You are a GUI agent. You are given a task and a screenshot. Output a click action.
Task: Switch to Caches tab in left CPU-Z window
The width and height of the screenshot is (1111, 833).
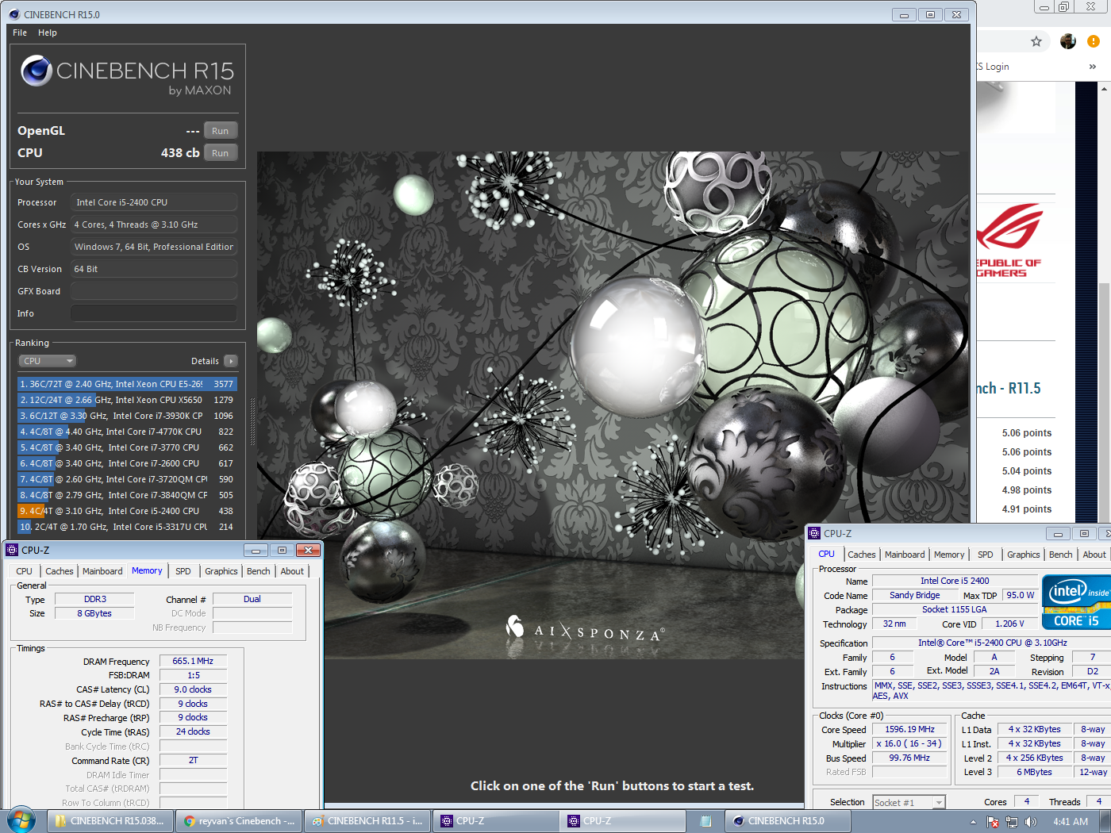coord(60,571)
